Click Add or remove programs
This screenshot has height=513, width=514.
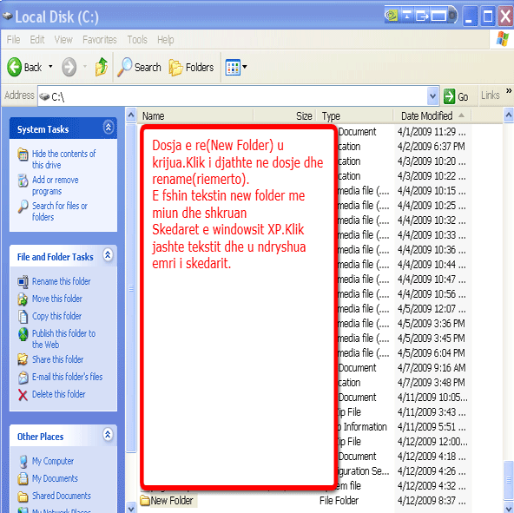click(55, 185)
